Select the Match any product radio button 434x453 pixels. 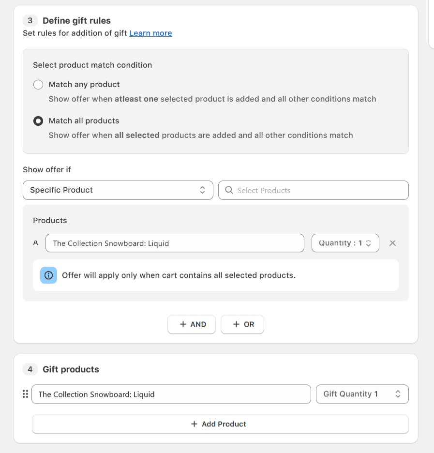point(38,85)
